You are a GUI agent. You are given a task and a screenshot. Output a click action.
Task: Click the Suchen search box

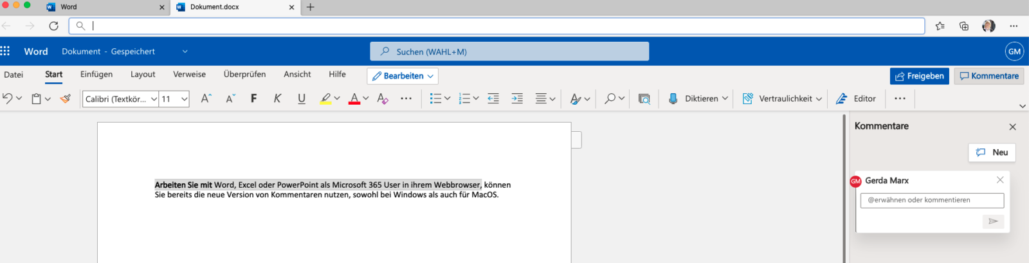click(x=509, y=51)
